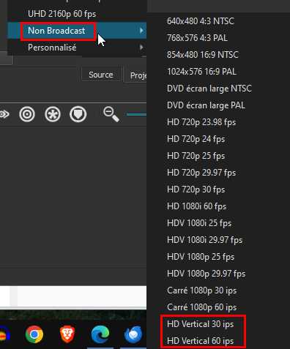The height and width of the screenshot is (349, 290).
Task: Select Carré 1080p 30 ips
Action: point(202,290)
